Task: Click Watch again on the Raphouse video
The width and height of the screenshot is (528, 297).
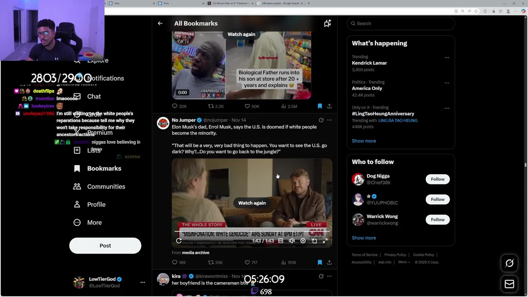Action: [x=241, y=34]
